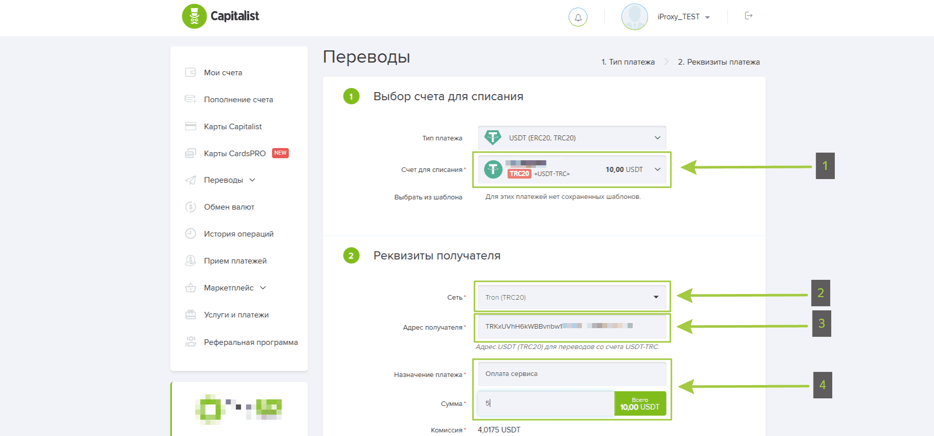Open the Счет для списания account dropdown
The height and width of the screenshot is (436, 934).
pos(572,169)
